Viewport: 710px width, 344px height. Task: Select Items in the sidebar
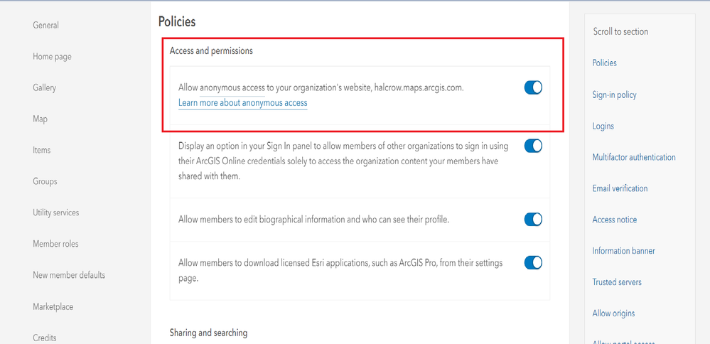point(41,151)
